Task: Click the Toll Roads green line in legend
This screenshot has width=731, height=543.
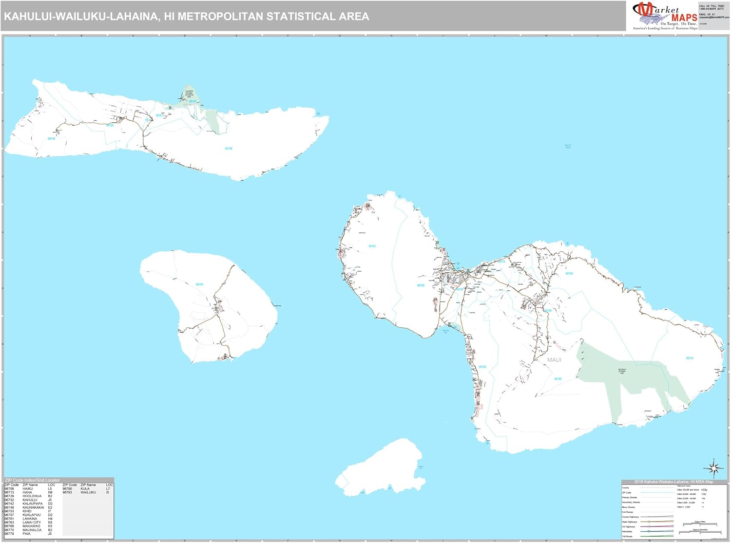Action: (657, 537)
